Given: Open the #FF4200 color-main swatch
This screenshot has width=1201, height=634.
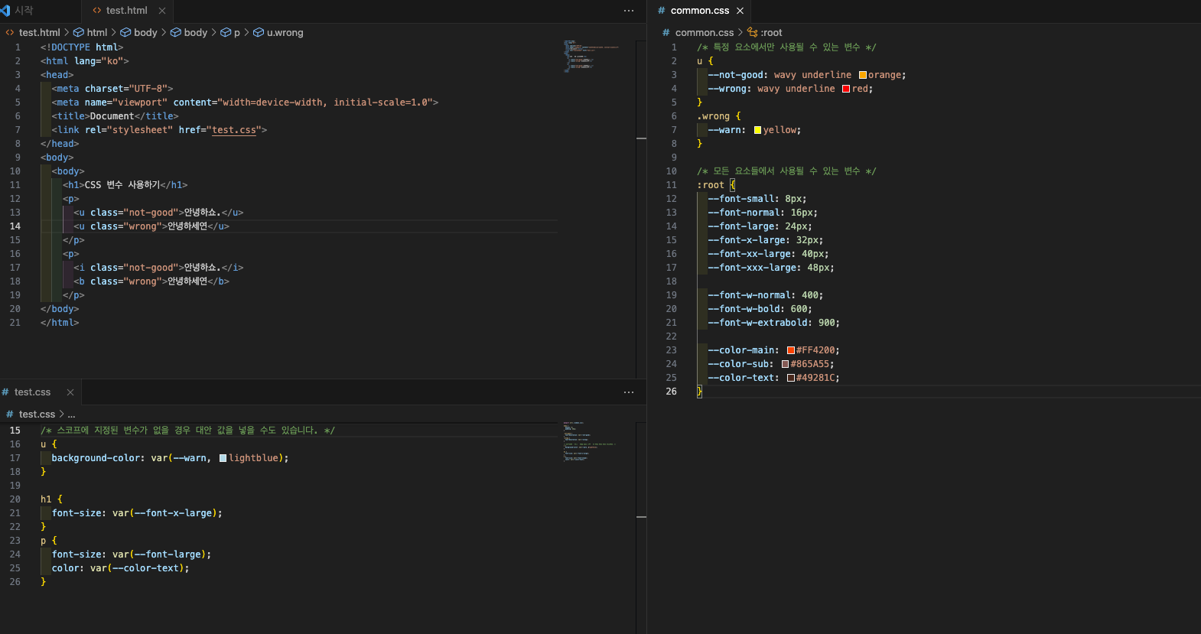Looking at the screenshot, I should tap(791, 350).
